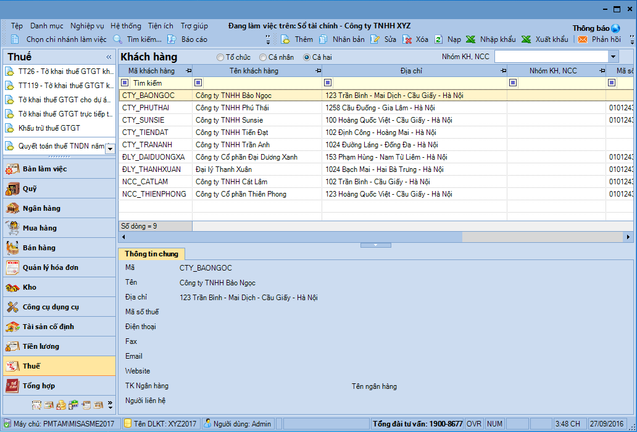Open the Bán hàng module
637x432 pixels.
point(39,248)
